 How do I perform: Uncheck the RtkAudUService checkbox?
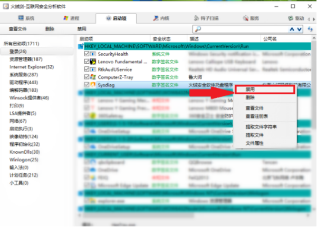[x=87, y=69]
